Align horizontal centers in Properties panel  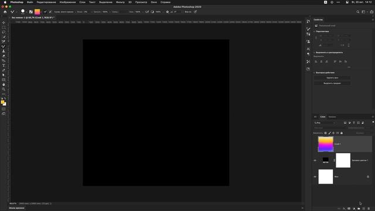click(321, 62)
